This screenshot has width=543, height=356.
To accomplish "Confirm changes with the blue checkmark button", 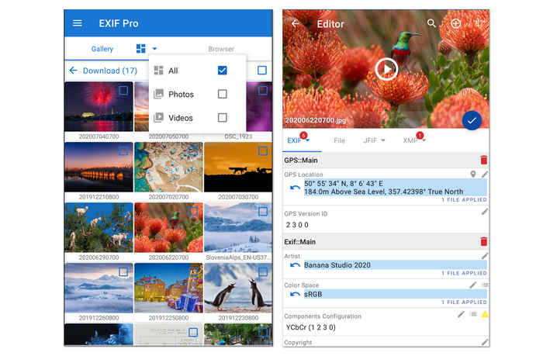I will pos(472,120).
